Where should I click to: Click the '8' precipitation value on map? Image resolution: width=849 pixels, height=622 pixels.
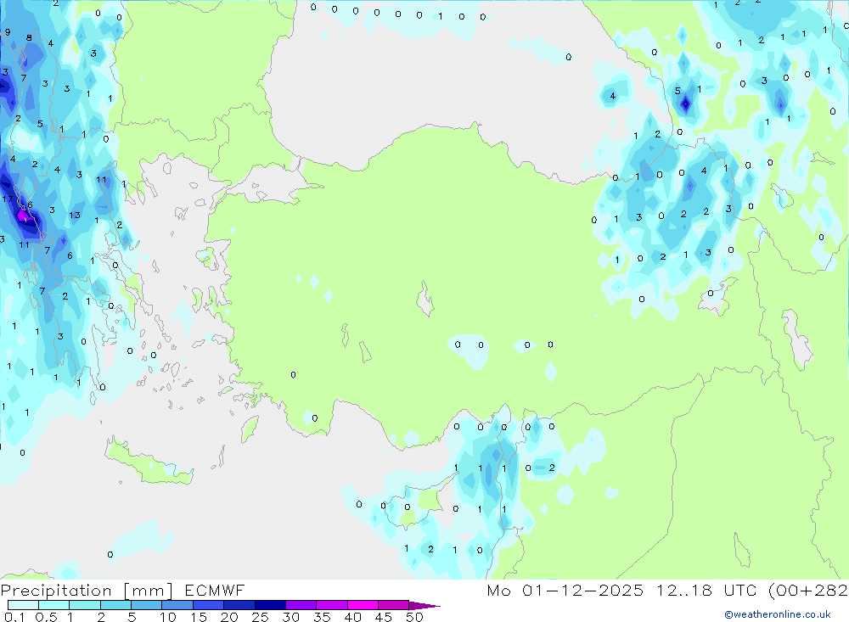(29, 38)
